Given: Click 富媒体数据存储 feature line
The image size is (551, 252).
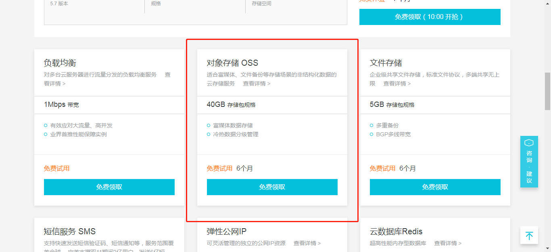Looking at the screenshot, I should 233,125.
